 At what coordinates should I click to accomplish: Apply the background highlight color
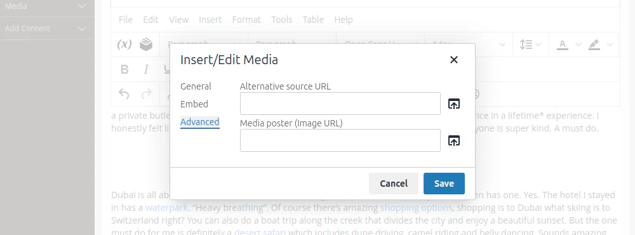[x=594, y=44]
